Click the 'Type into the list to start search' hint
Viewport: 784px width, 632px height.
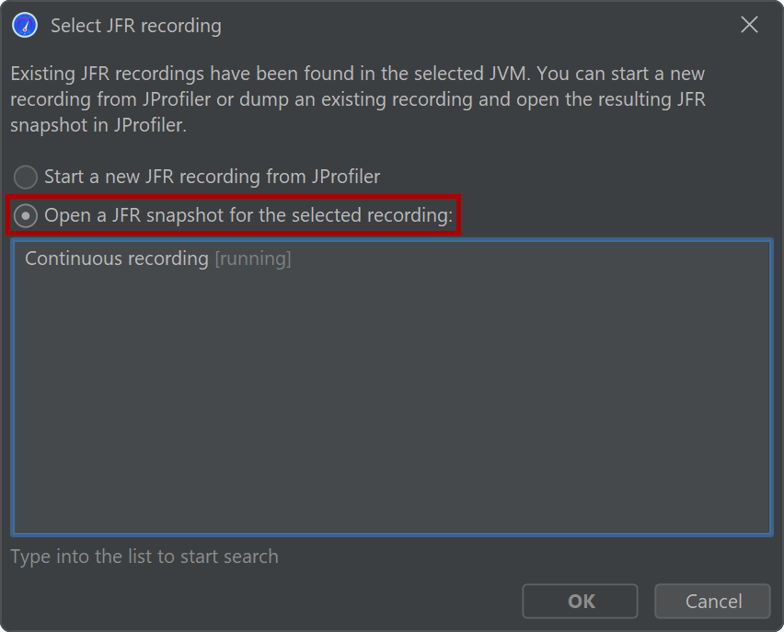[144, 557]
